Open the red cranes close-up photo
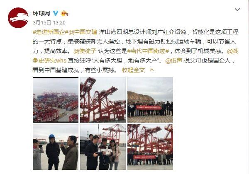249x174 pixels. [103, 100]
